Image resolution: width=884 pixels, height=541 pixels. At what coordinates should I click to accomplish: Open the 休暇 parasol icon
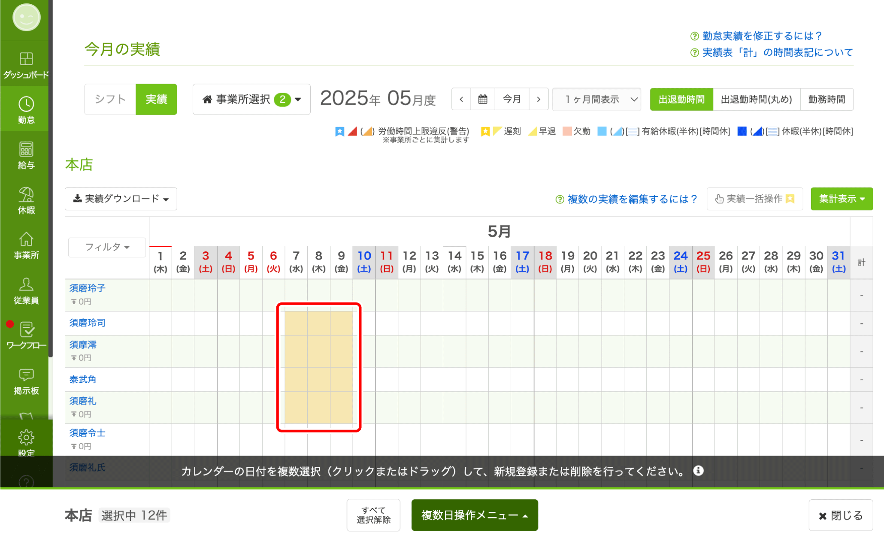[x=26, y=194]
